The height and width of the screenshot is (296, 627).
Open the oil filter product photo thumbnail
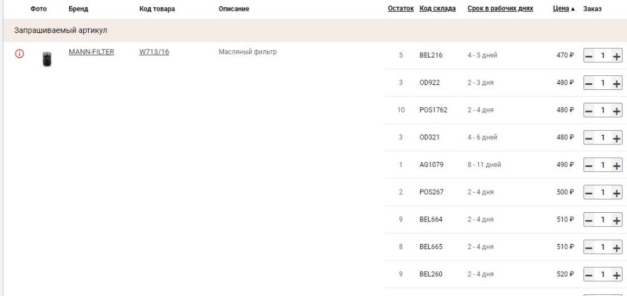click(47, 59)
